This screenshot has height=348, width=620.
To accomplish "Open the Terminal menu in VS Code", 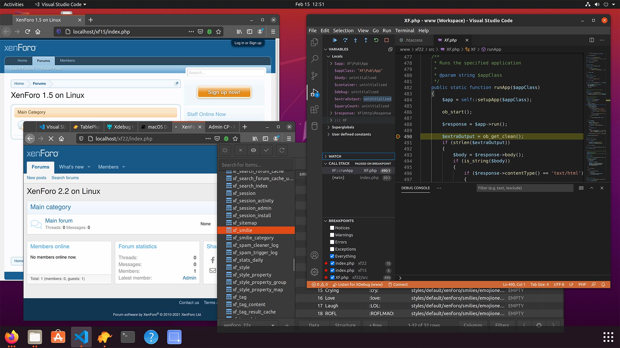I will coord(405,30).
